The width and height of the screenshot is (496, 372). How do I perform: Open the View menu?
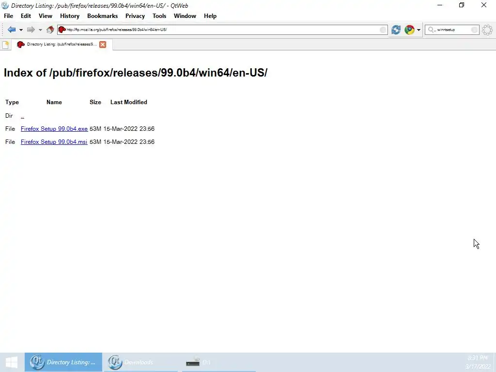coord(46,16)
